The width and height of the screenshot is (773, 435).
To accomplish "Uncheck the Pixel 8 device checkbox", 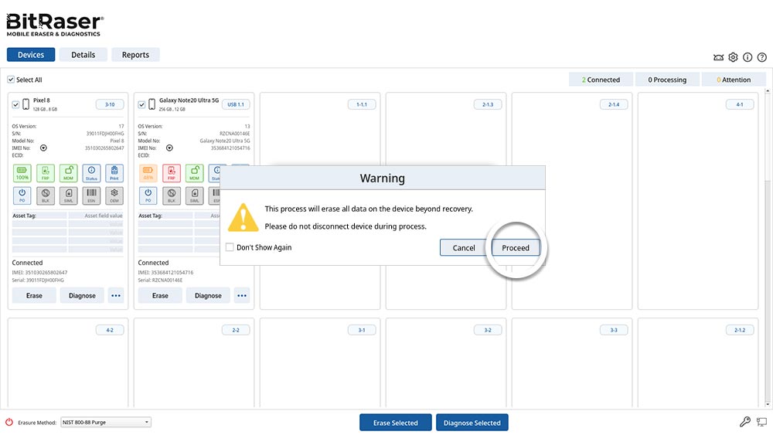I will 15,104.
